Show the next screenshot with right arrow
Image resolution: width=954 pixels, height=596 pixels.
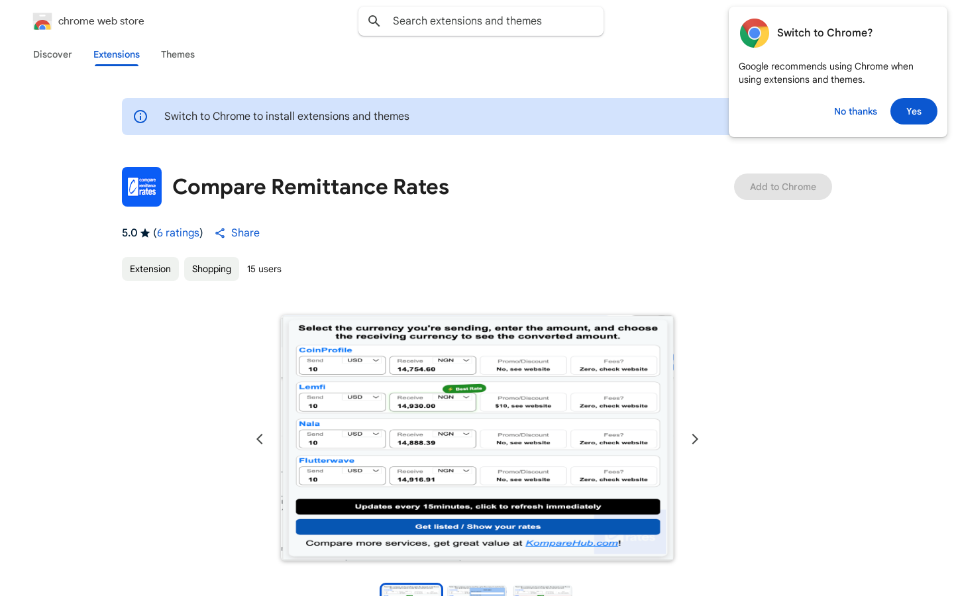pos(695,439)
